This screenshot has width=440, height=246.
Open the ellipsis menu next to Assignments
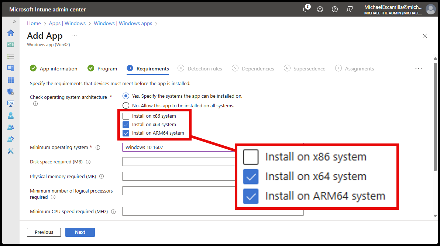[418, 68]
